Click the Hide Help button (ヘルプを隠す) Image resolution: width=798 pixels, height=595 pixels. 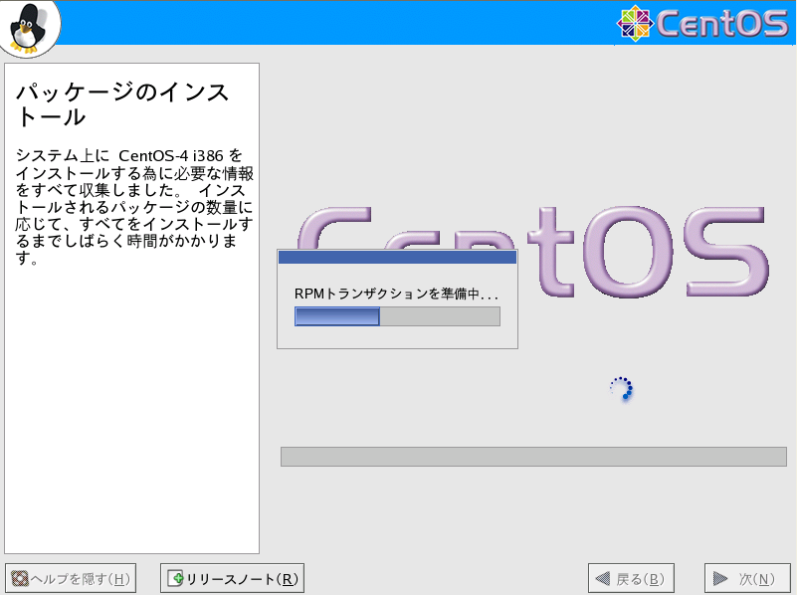coord(71,578)
